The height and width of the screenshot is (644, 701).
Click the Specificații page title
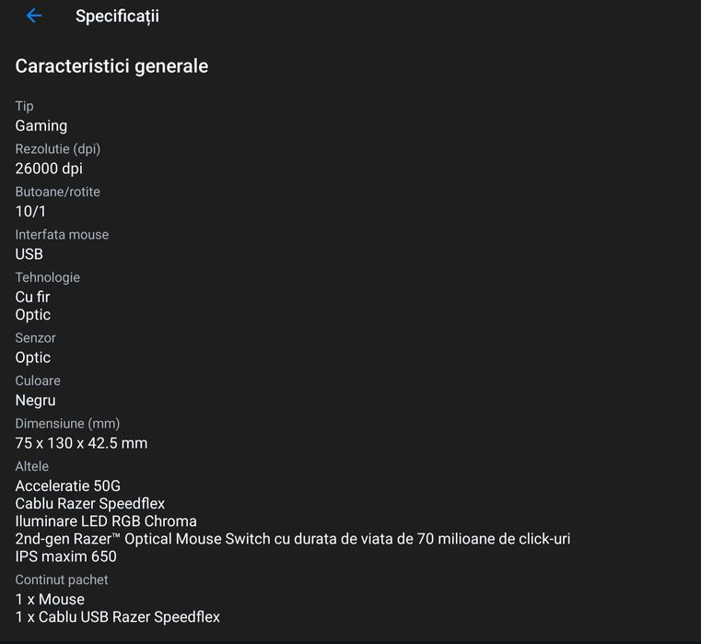pyautogui.click(x=117, y=17)
